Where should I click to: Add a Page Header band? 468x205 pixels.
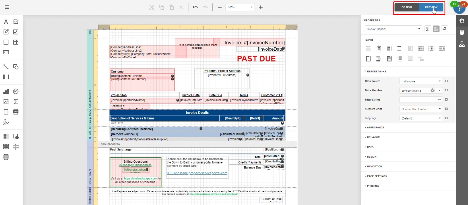(389, 48)
